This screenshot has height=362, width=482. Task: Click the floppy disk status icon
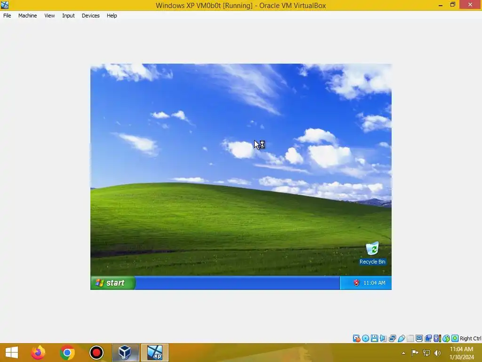point(374,338)
